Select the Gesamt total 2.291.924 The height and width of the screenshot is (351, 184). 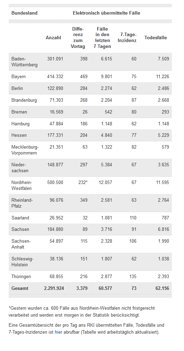click(54, 288)
